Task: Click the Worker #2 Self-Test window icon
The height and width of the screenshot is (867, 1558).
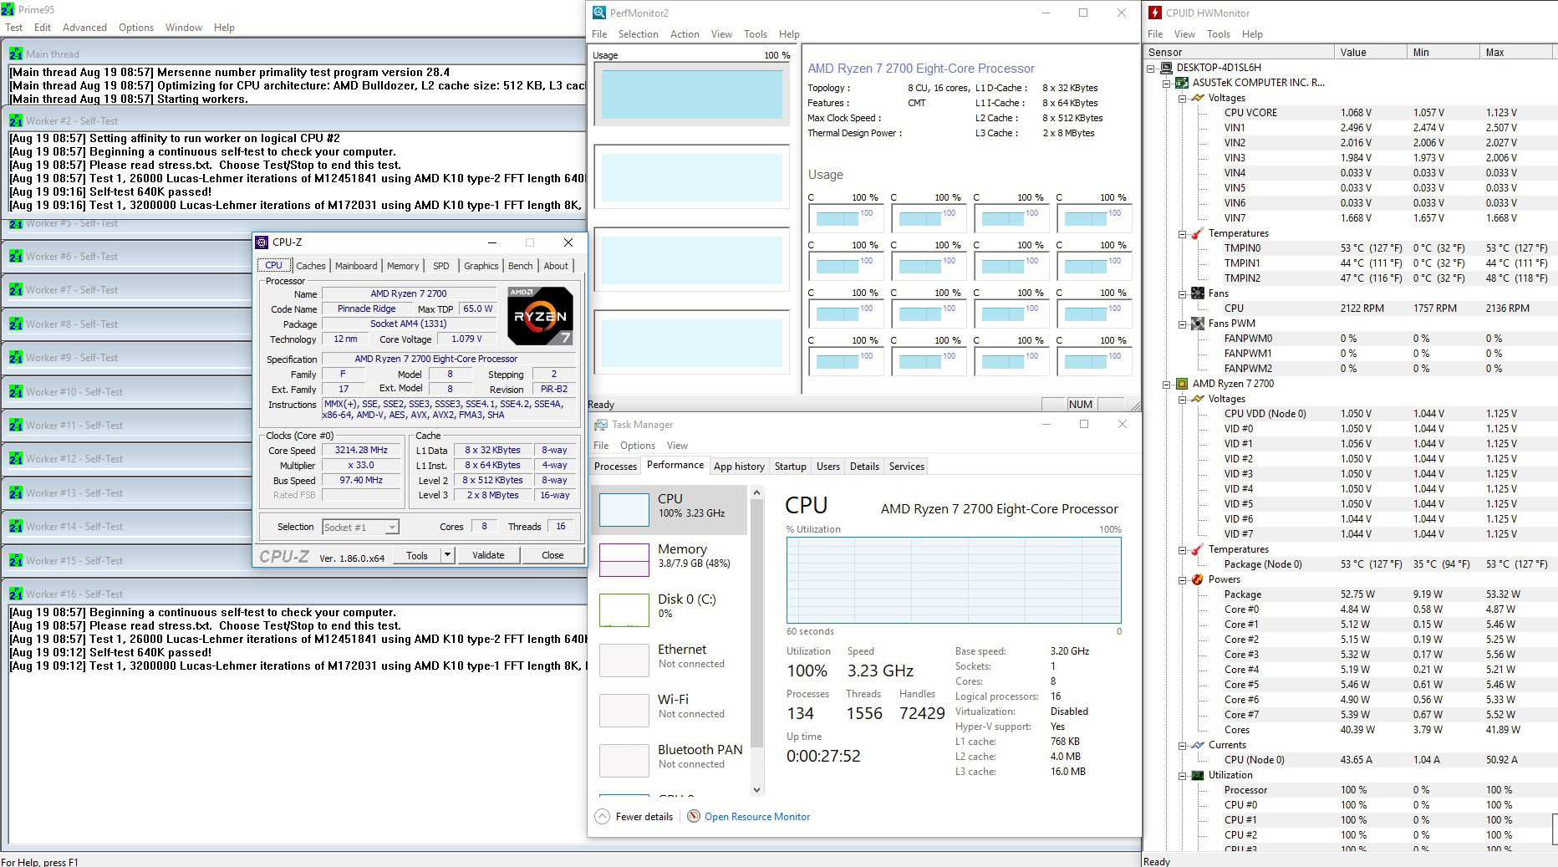Action: [x=16, y=120]
